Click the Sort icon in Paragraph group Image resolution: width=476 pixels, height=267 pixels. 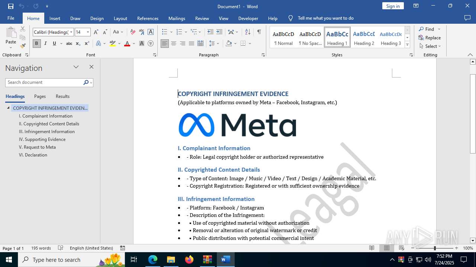pos(248,32)
